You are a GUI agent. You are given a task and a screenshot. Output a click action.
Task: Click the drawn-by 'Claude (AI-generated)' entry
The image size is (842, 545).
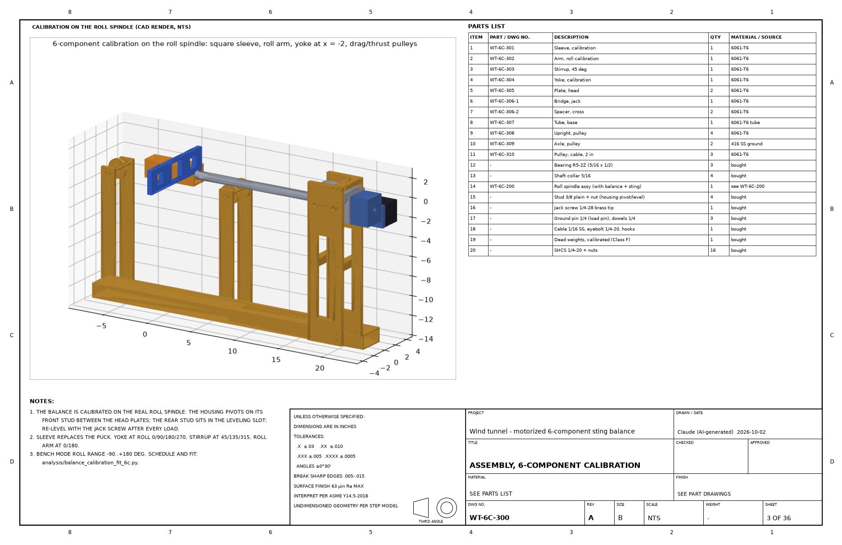coord(705,432)
